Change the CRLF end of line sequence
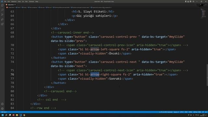 186,112
